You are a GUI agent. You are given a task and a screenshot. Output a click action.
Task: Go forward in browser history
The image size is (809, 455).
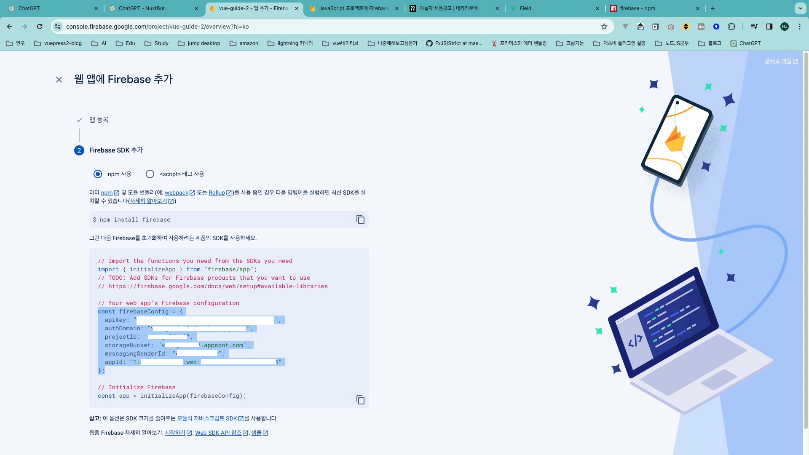[x=24, y=27]
